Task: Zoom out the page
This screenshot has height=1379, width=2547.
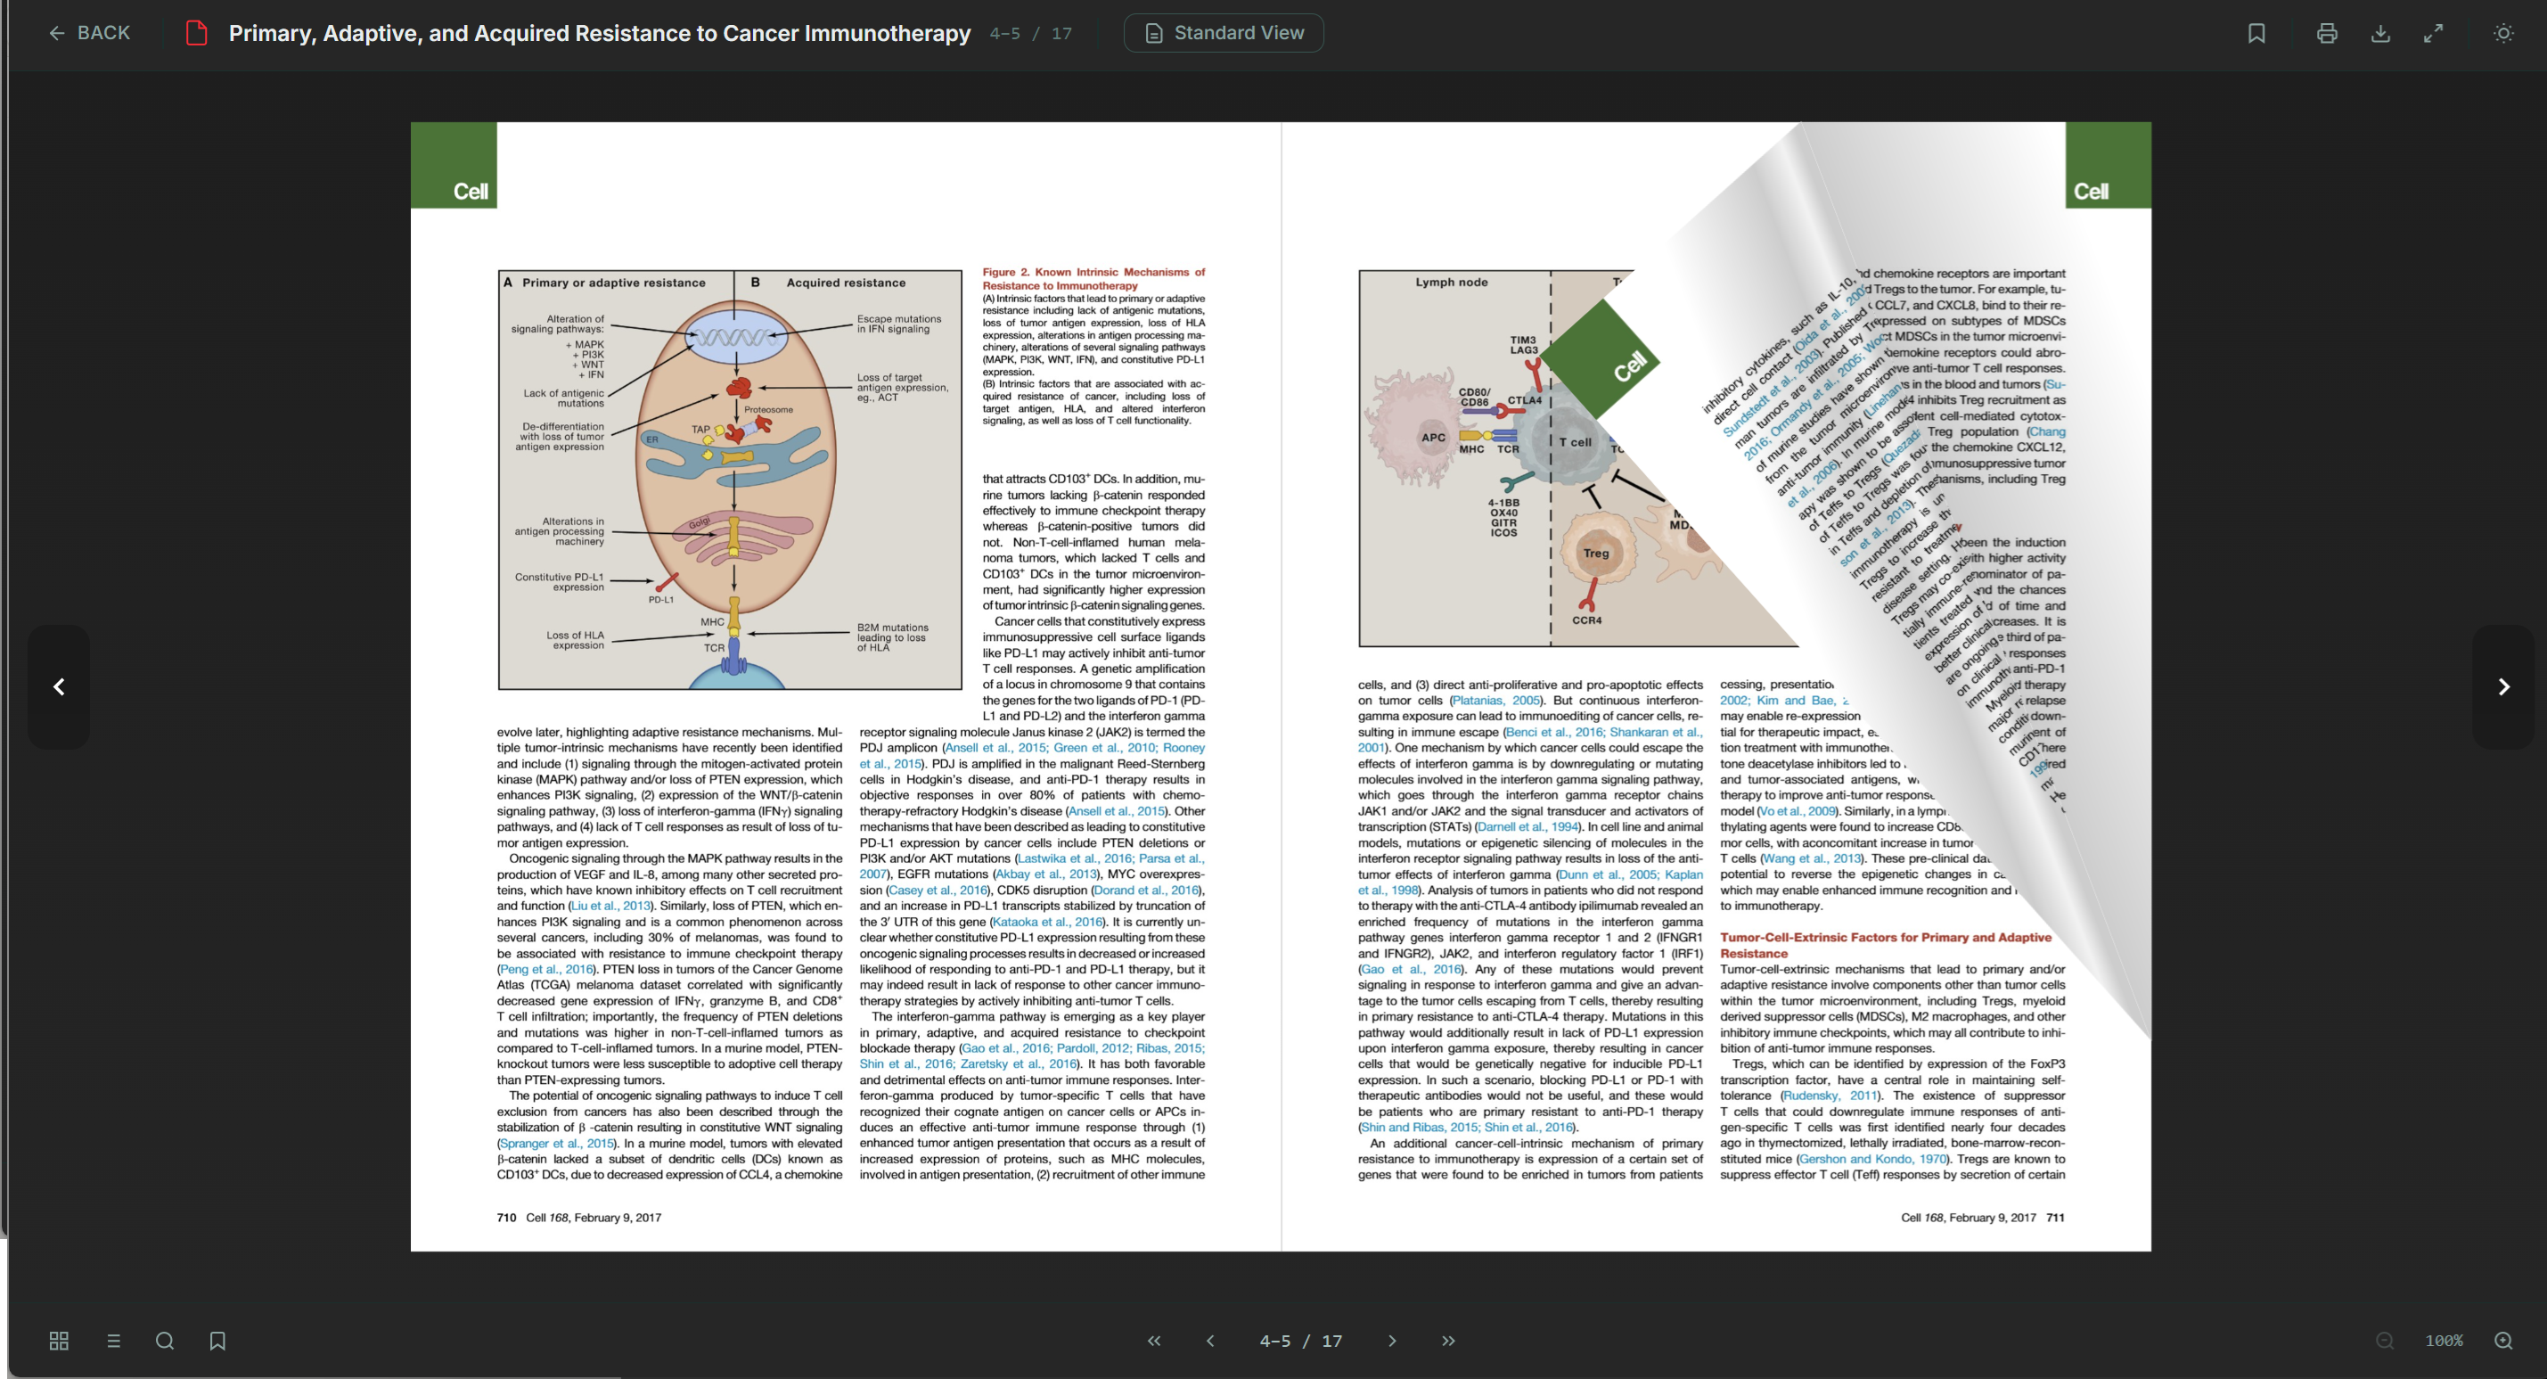Action: click(x=2385, y=1341)
